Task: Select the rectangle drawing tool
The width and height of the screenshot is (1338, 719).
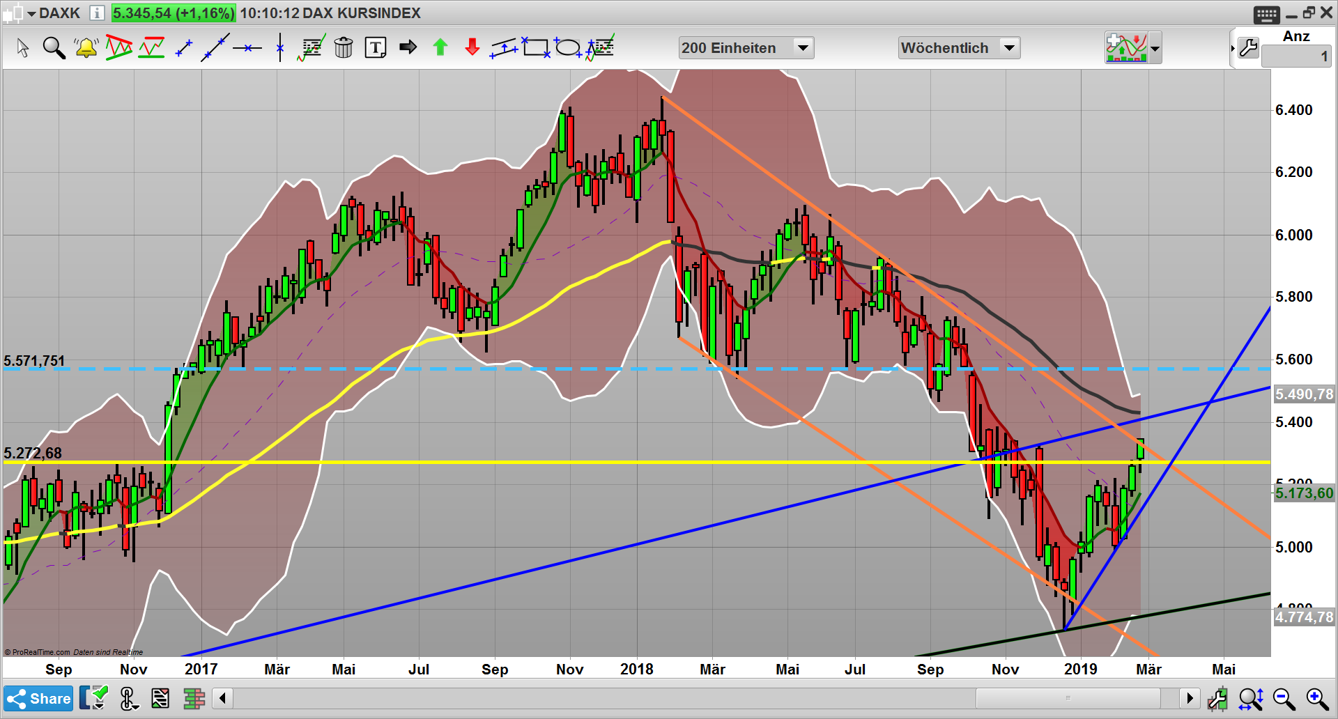Action: [x=536, y=47]
